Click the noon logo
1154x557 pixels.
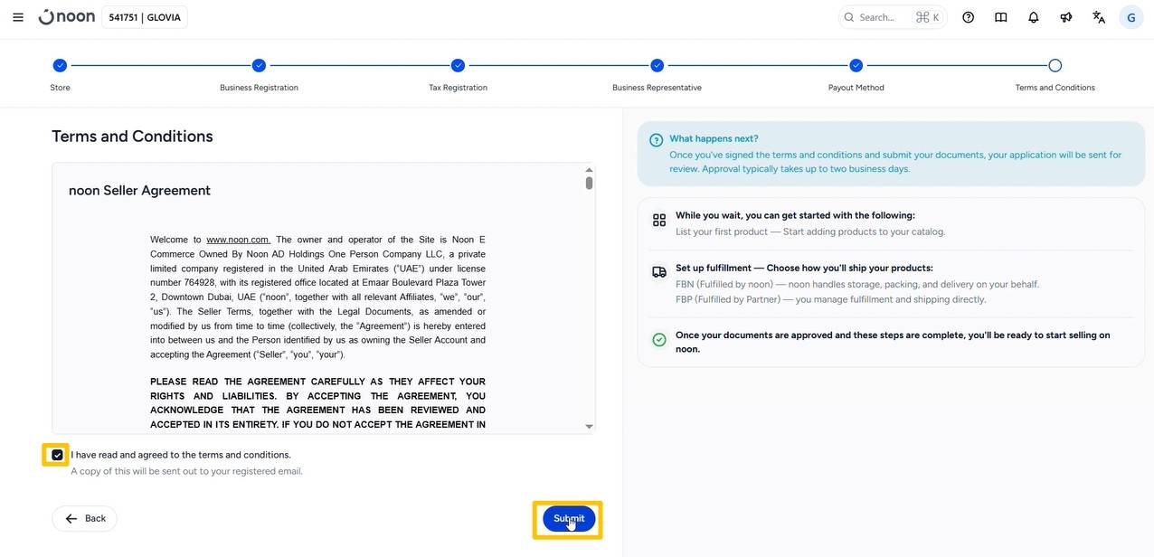[x=66, y=17]
